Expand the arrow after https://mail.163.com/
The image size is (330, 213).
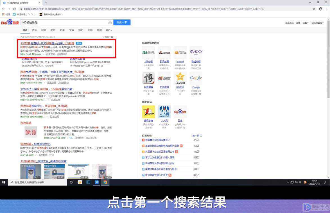43,54
